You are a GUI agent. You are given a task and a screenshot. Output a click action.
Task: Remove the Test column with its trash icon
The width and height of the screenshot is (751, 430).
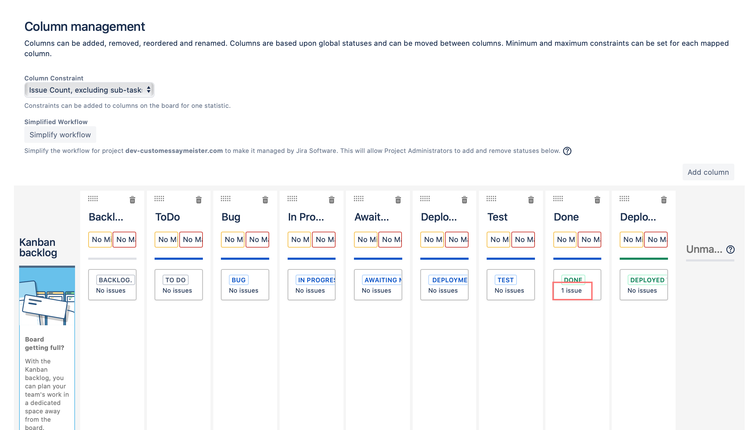[531, 200]
